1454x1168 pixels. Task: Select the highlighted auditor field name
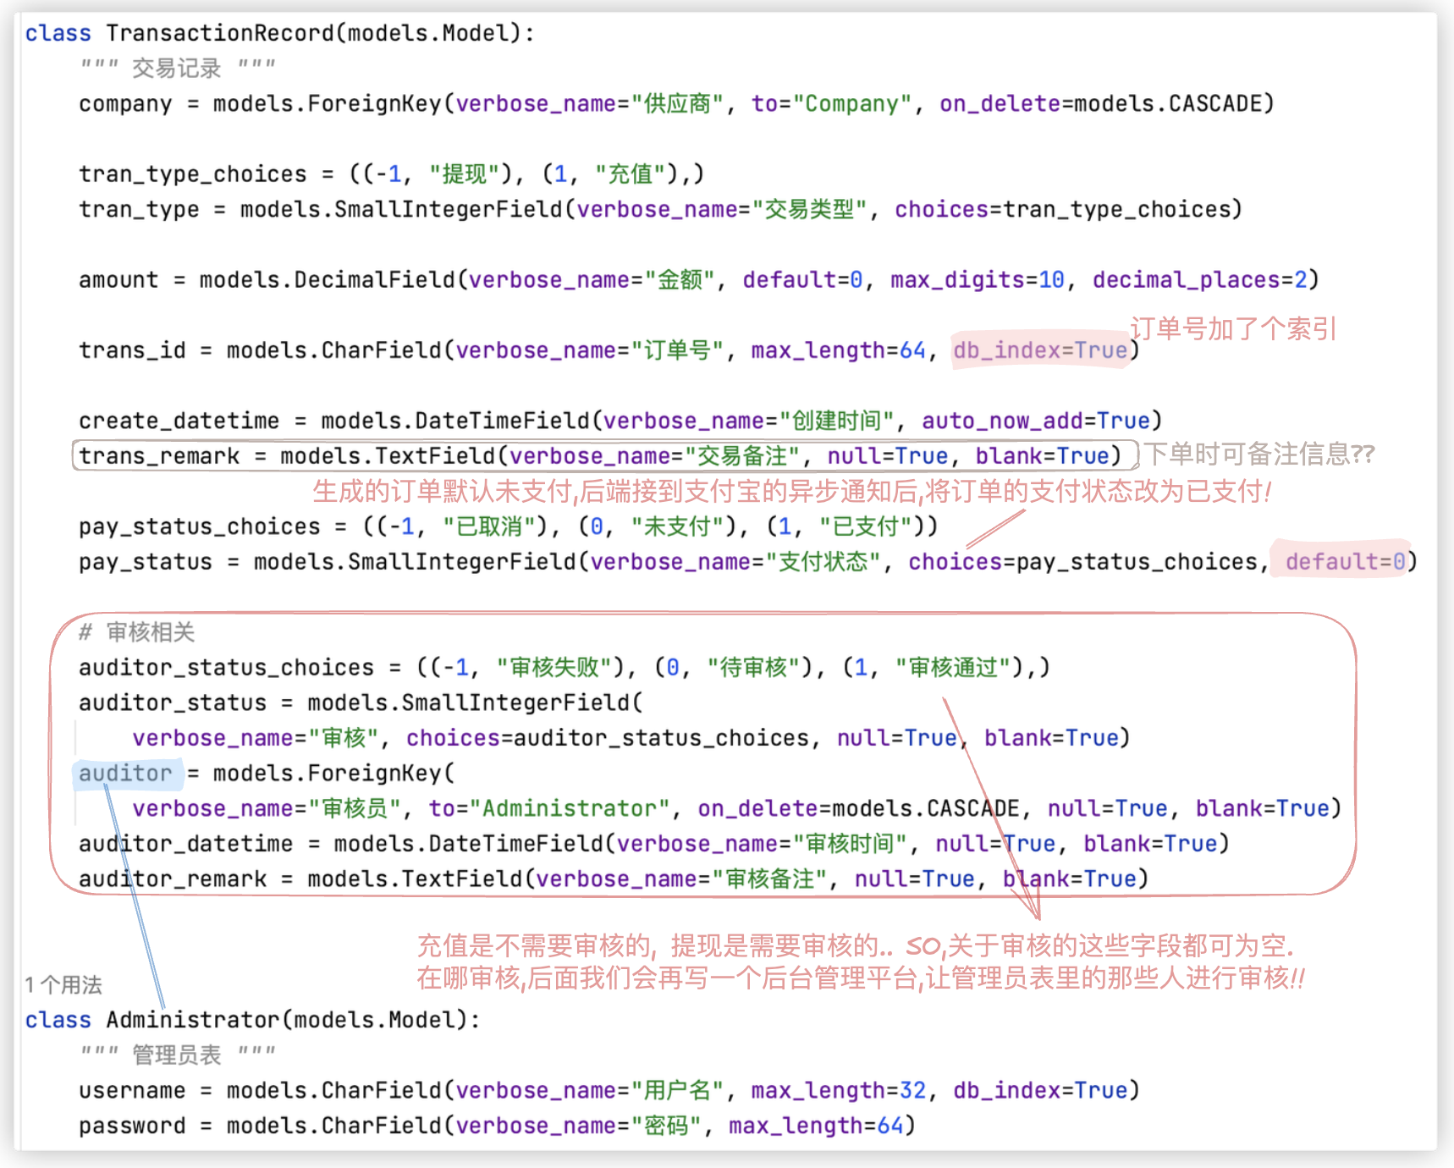[125, 773]
